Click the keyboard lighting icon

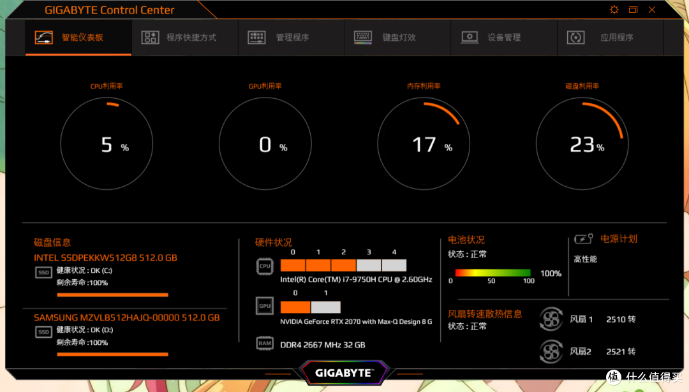click(363, 38)
